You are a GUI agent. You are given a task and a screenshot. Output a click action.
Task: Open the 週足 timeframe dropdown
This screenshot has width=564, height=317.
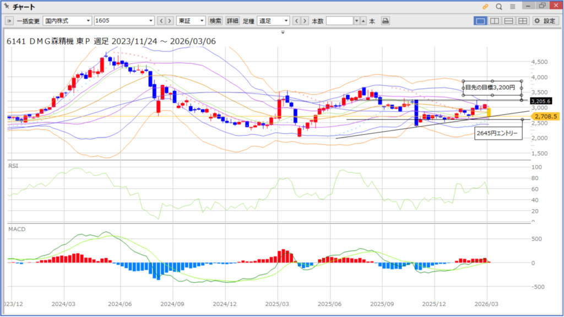pos(273,21)
